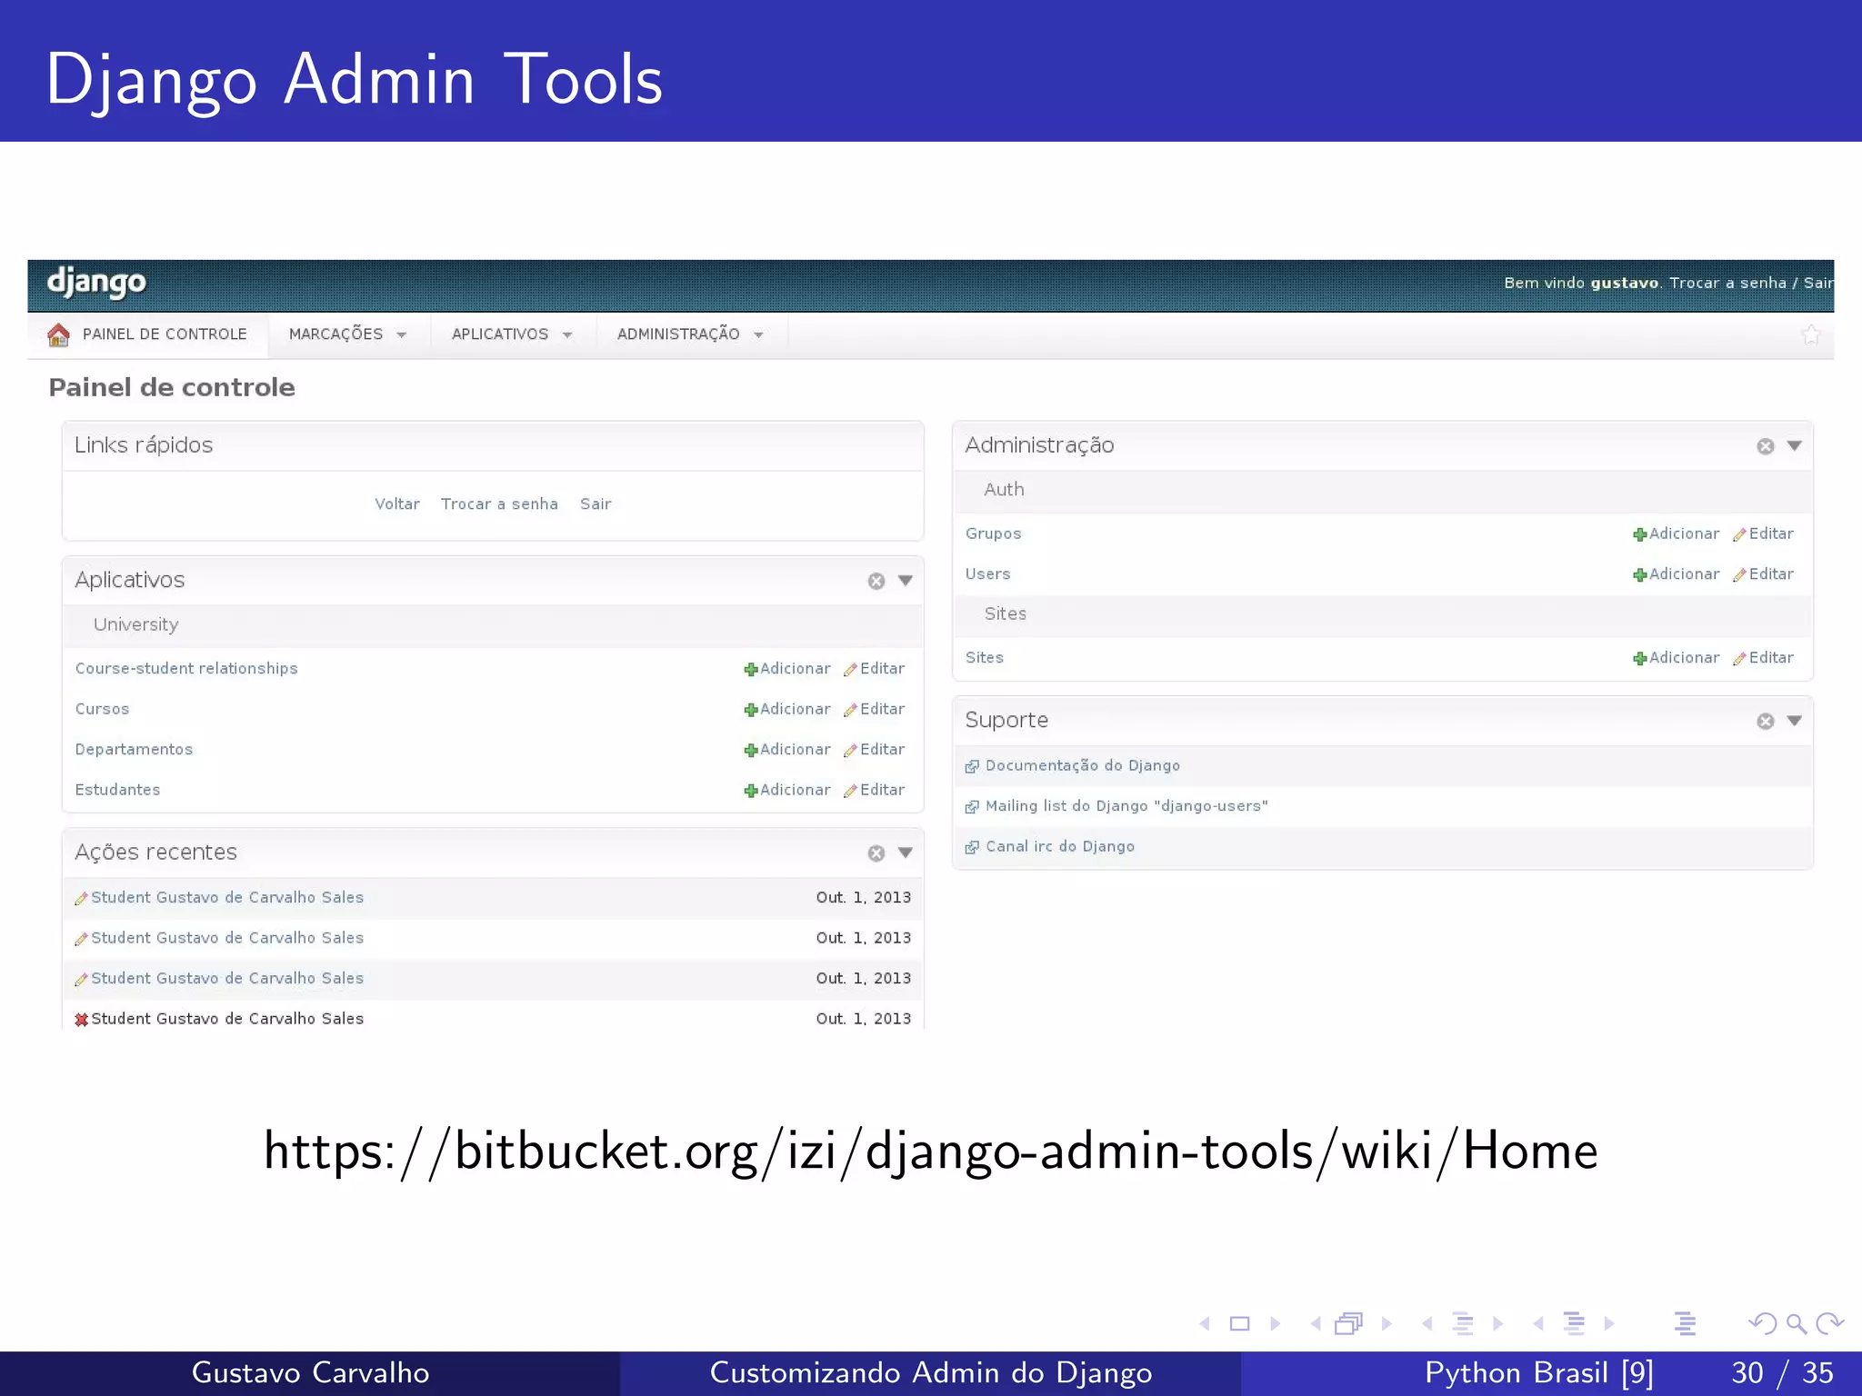Click Adicionar for Cursos
Image resolution: width=1862 pixels, height=1396 pixels.
click(787, 709)
